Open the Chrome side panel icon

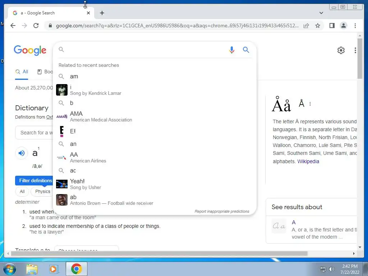pyautogui.click(x=332, y=26)
